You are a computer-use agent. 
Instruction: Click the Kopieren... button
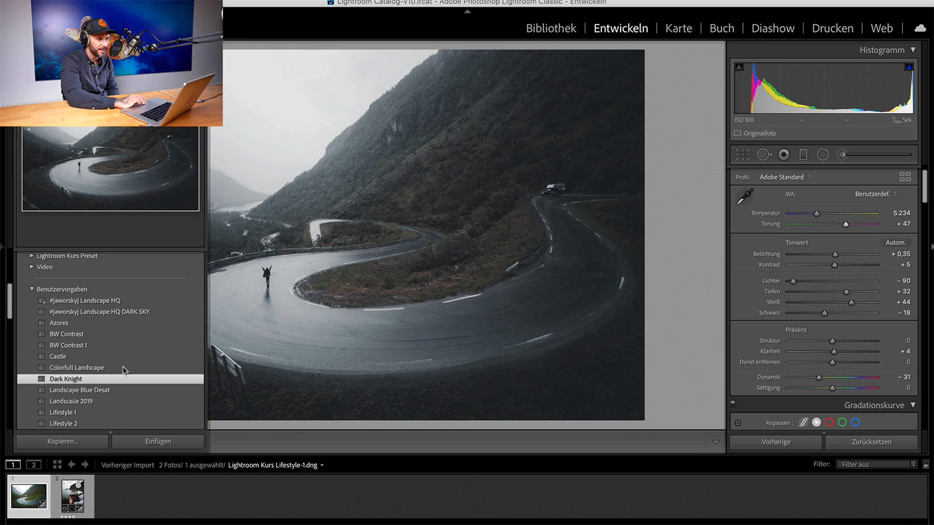62,442
